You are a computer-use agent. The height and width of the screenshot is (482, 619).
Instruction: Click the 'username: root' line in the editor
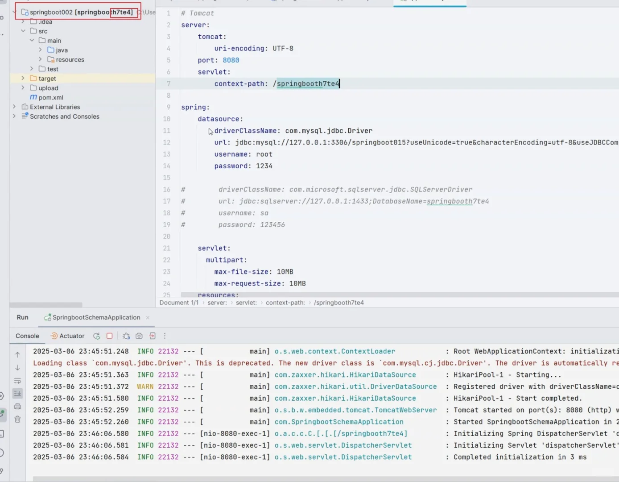coord(243,154)
